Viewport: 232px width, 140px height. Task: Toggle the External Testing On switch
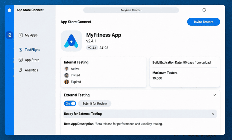pos(70,104)
